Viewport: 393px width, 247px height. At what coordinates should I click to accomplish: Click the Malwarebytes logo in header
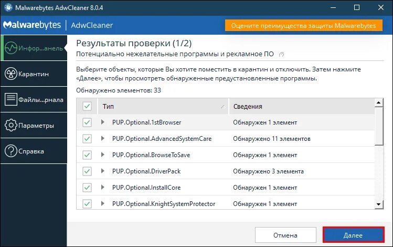point(32,25)
